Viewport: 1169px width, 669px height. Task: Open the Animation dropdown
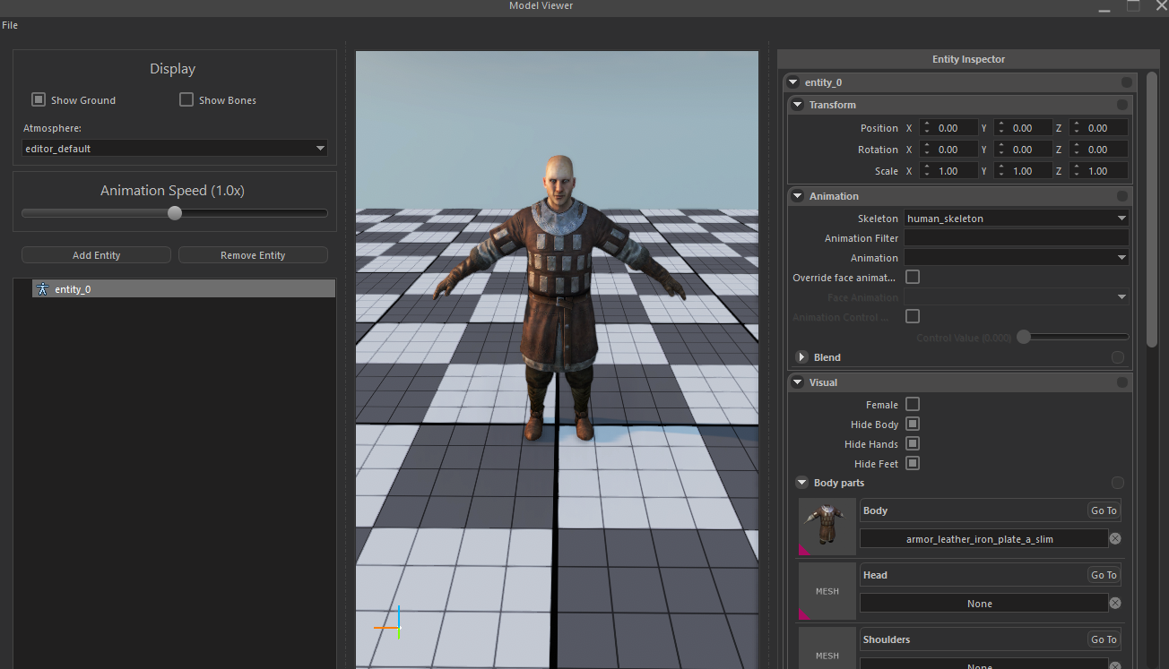pyautogui.click(x=1017, y=257)
